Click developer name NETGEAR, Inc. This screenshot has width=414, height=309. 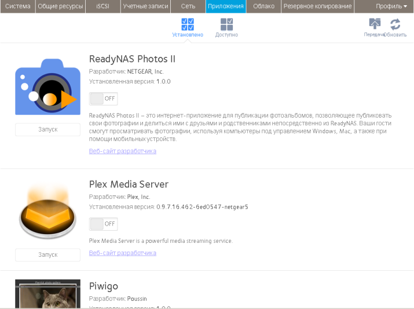[145, 72]
